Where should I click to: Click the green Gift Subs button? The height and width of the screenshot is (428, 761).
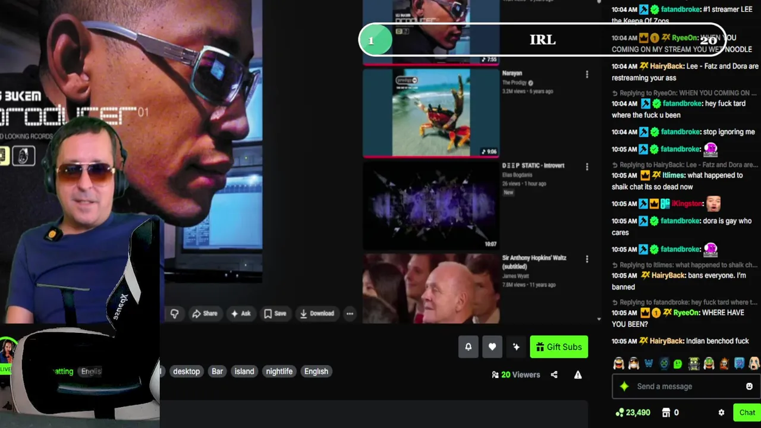pos(559,347)
